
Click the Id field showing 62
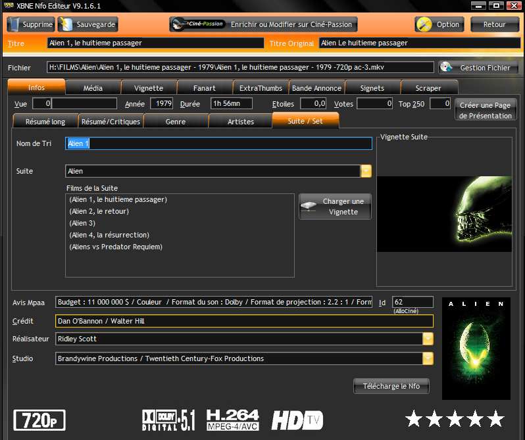[x=413, y=302]
